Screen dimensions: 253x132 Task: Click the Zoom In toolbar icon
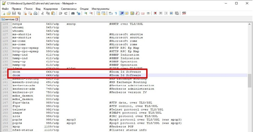[x=86, y=13]
